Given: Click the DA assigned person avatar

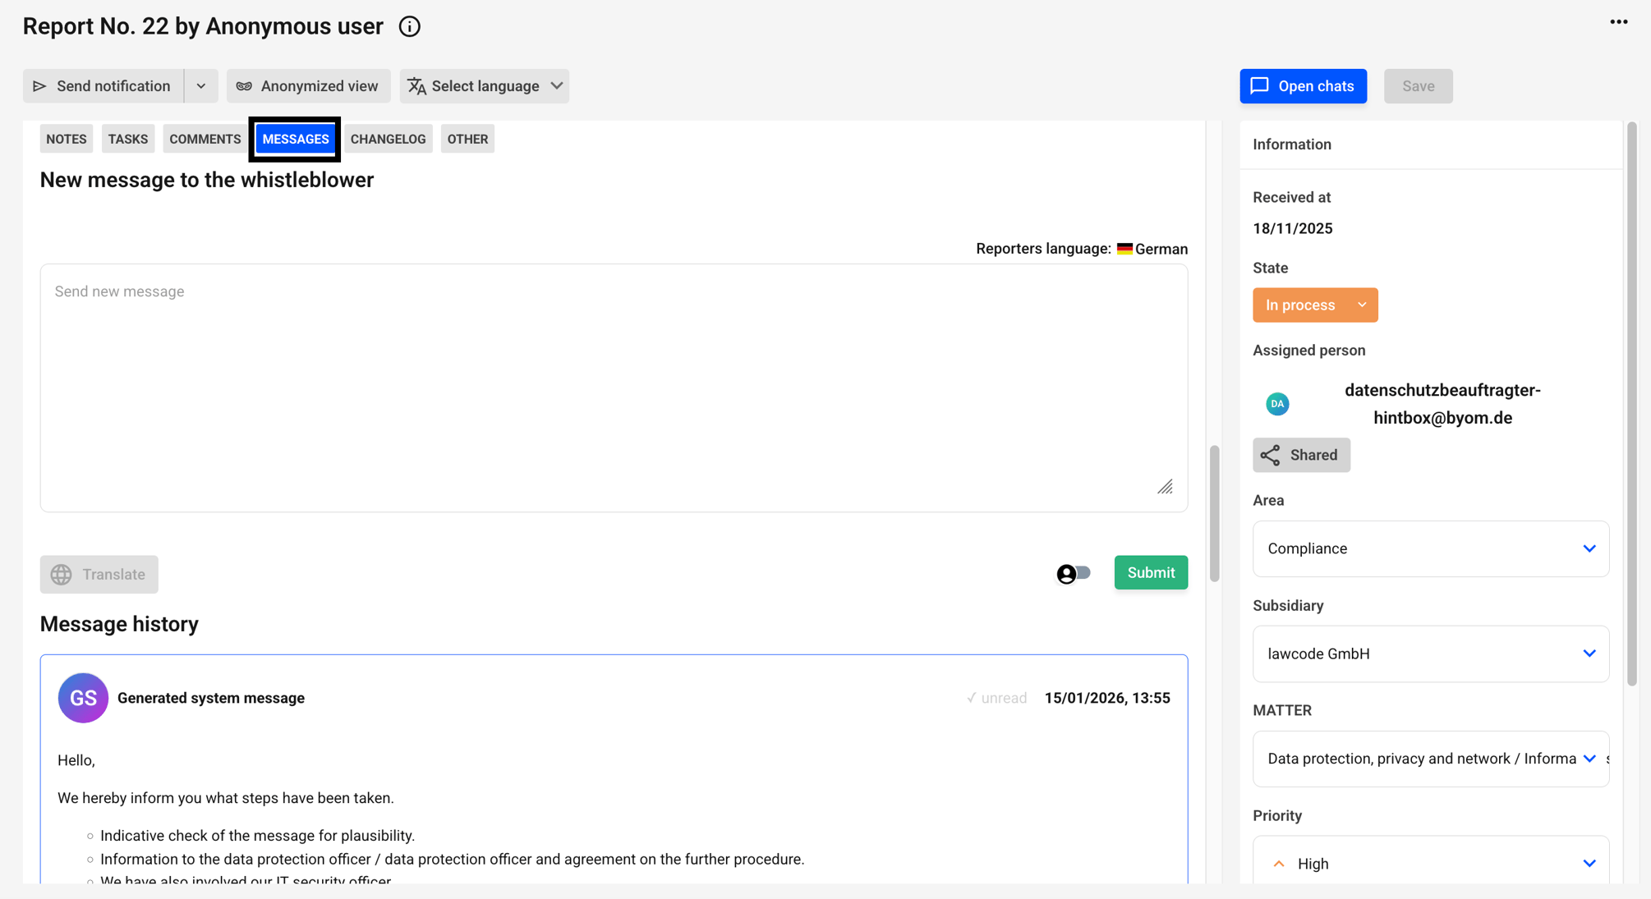Looking at the screenshot, I should coord(1277,404).
